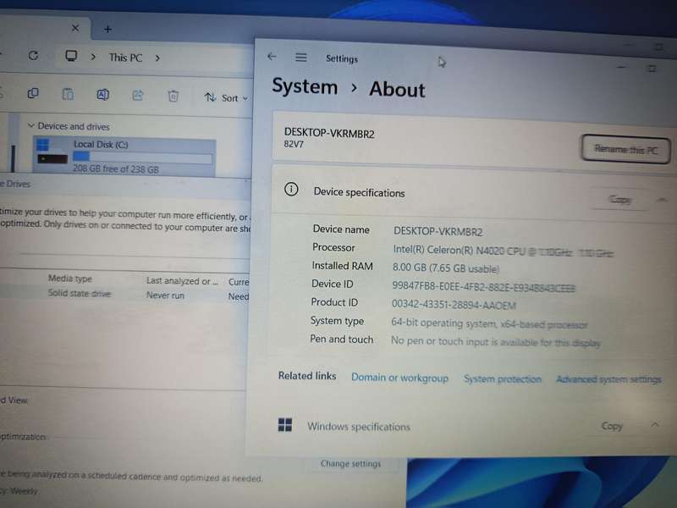This screenshot has height=508, width=677.
Task: Click the Installed RAM value 8.00 GB
Action: [x=446, y=268]
